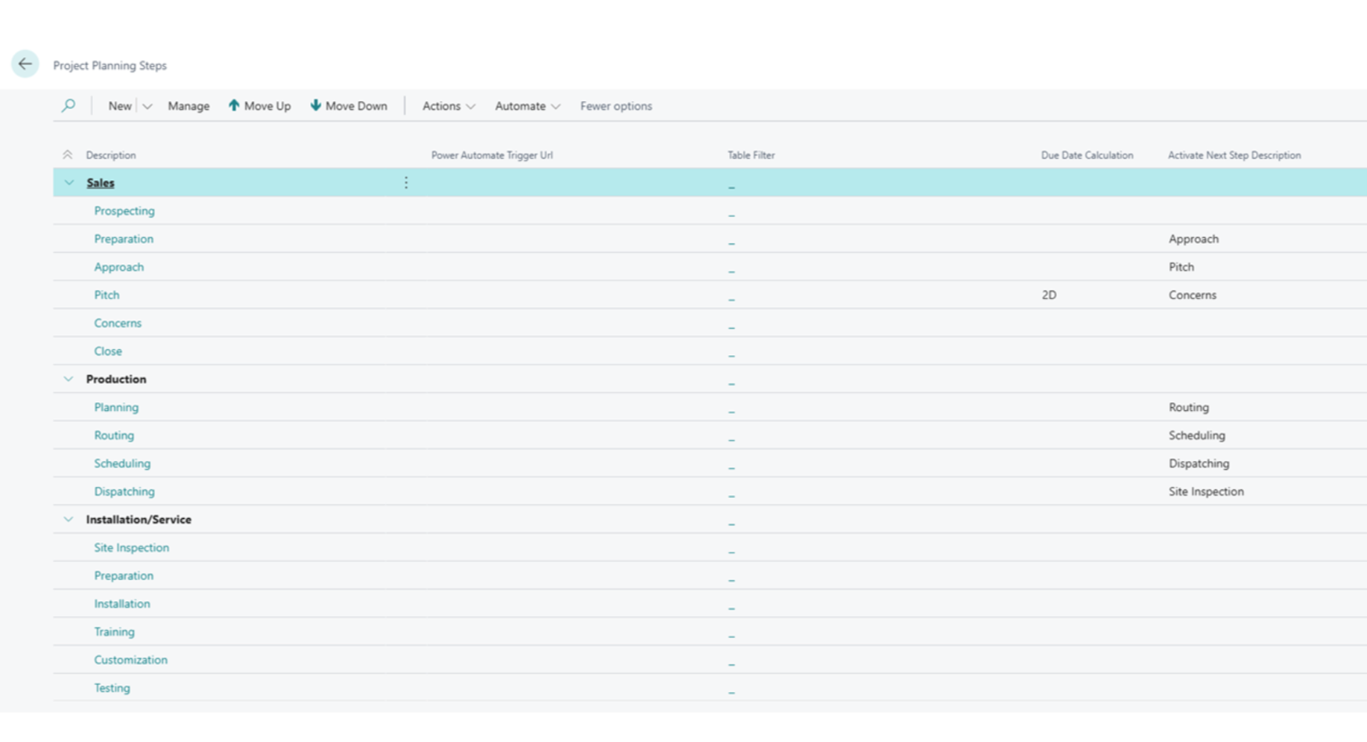This screenshot has width=1367, height=742.
Task: Collapse the Sales group
Action: pyautogui.click(x=69, y=182)
